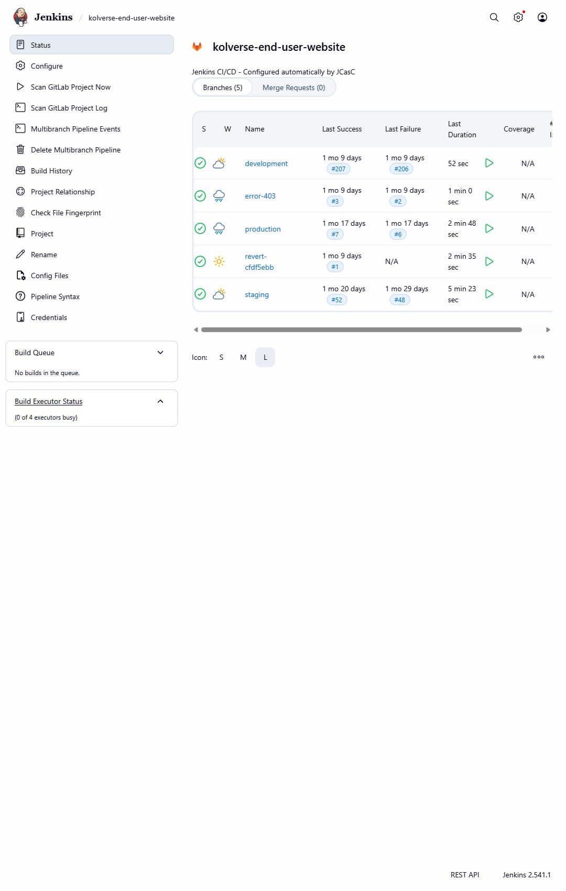Click revert-cfdf5ebb sunny weather icon
The width and height of the screenshot is (566, 891).
point(219,261)
